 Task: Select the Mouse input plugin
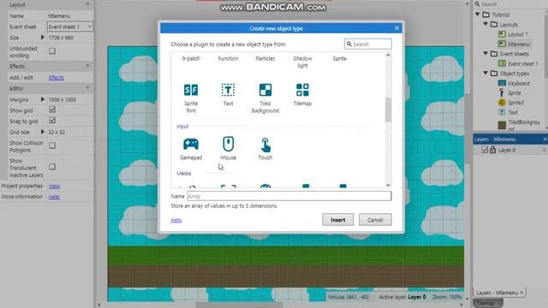[x=229, y=144]
